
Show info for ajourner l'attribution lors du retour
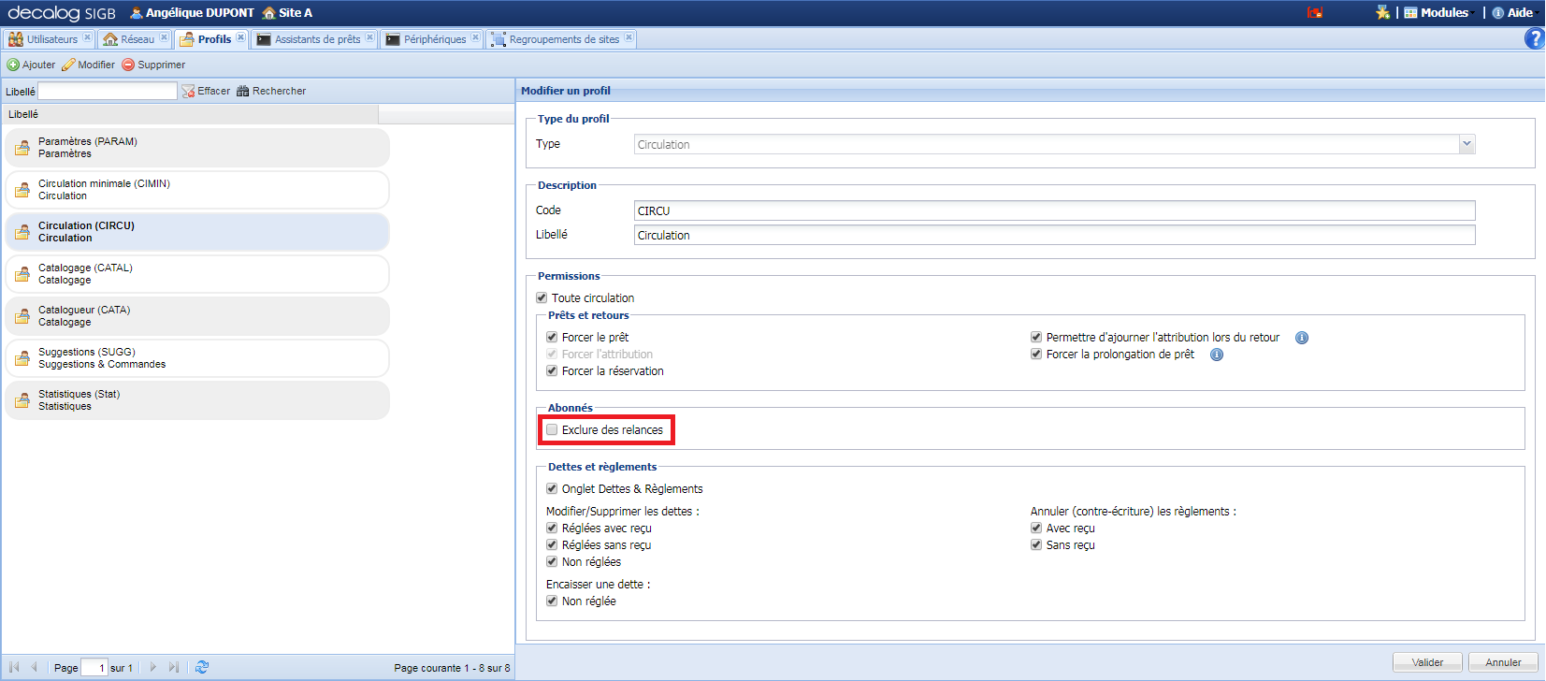click(x=1302, y=338)
